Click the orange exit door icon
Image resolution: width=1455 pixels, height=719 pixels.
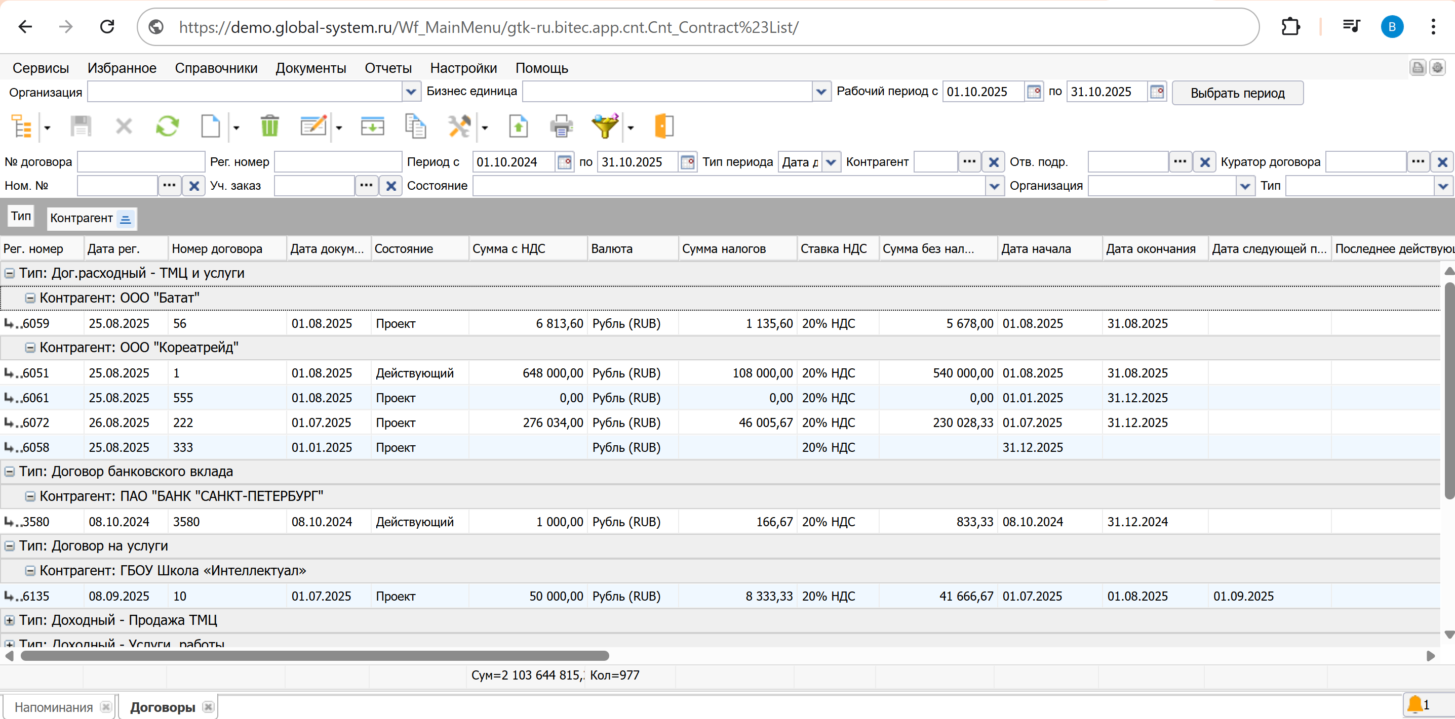coord(663,126)
